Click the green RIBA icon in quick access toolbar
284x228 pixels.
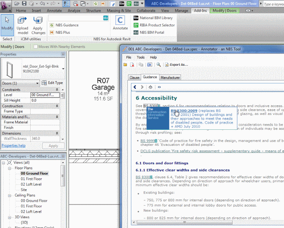[129, 4]
